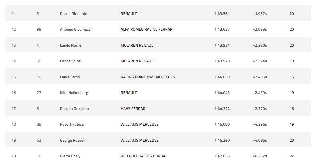
Task: Click the +2.435s gap for Stroll
Action: [x=259, y=77]
